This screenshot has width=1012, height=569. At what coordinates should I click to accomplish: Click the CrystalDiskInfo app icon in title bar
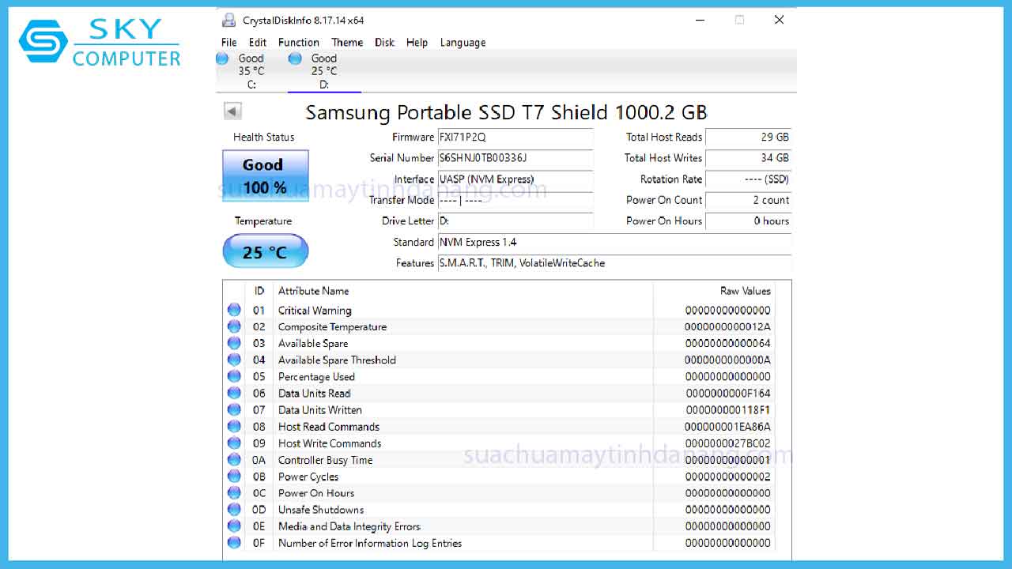tap(229, 20)
